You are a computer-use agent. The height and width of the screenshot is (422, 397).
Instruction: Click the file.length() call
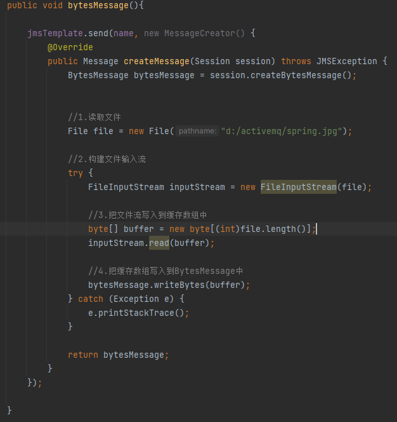(x=278, y=229)
